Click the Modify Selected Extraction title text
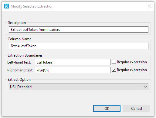This screenshot has width=156, height=118. point(32,6)
